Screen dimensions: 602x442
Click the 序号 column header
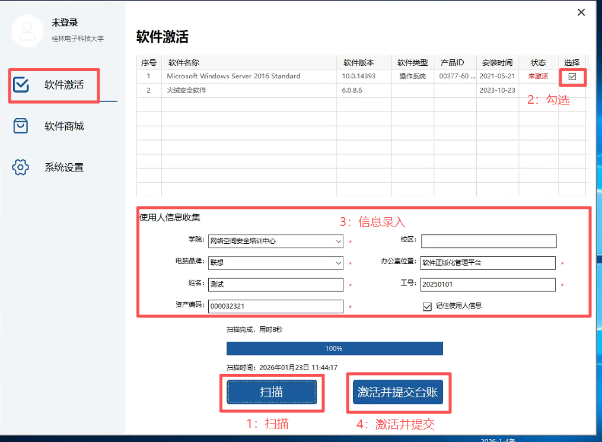click(x=149, y=63)
